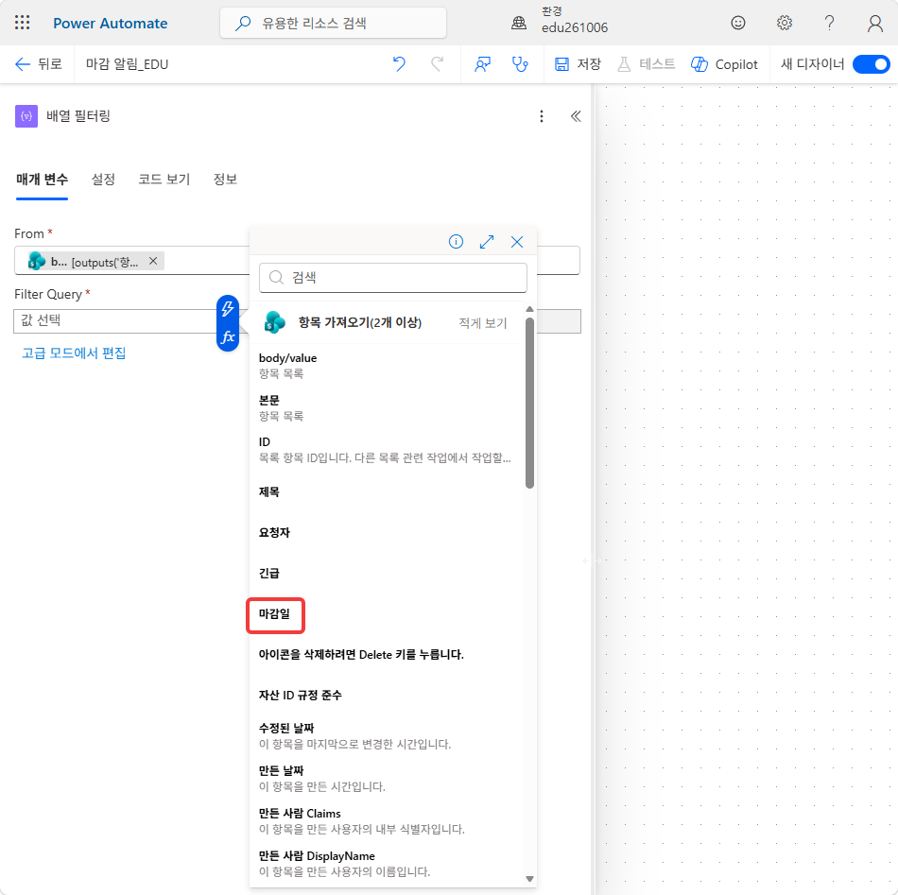898x895 pixels.
Task: Save the flow with 저장
Action: point(578,64)
